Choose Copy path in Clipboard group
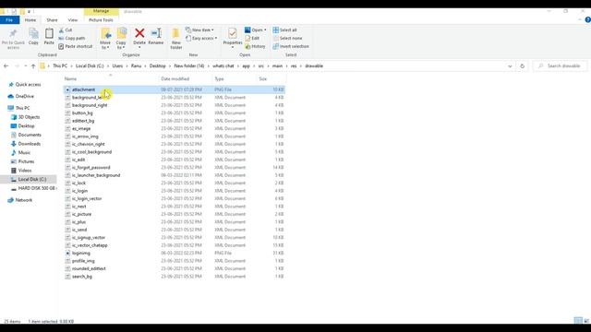The image size is (591, 332). click(x=72, y=39)
